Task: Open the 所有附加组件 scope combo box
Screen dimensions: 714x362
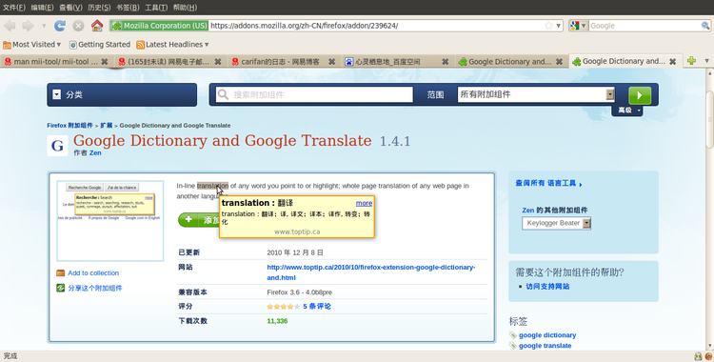Action: [536, 94]
